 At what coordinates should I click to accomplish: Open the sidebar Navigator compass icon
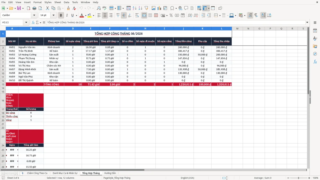[315, 54]
